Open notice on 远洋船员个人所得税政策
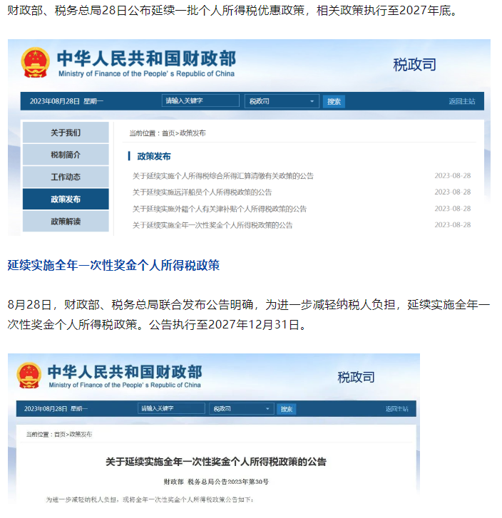The width and height of the screenshot is (502, 518). coord(202,192)
